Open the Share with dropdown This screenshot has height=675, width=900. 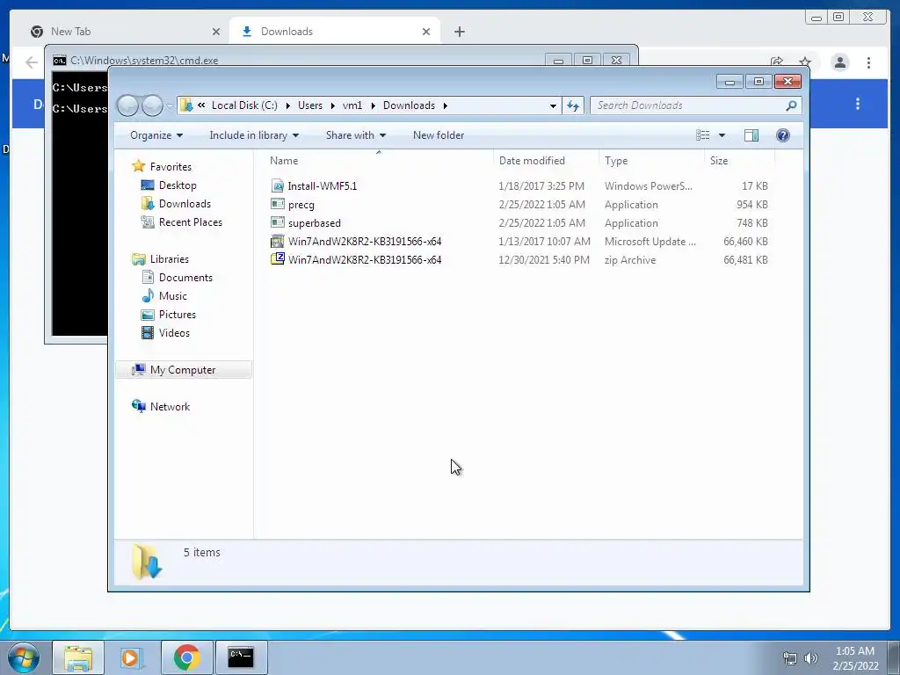click(x=356, y=134)
